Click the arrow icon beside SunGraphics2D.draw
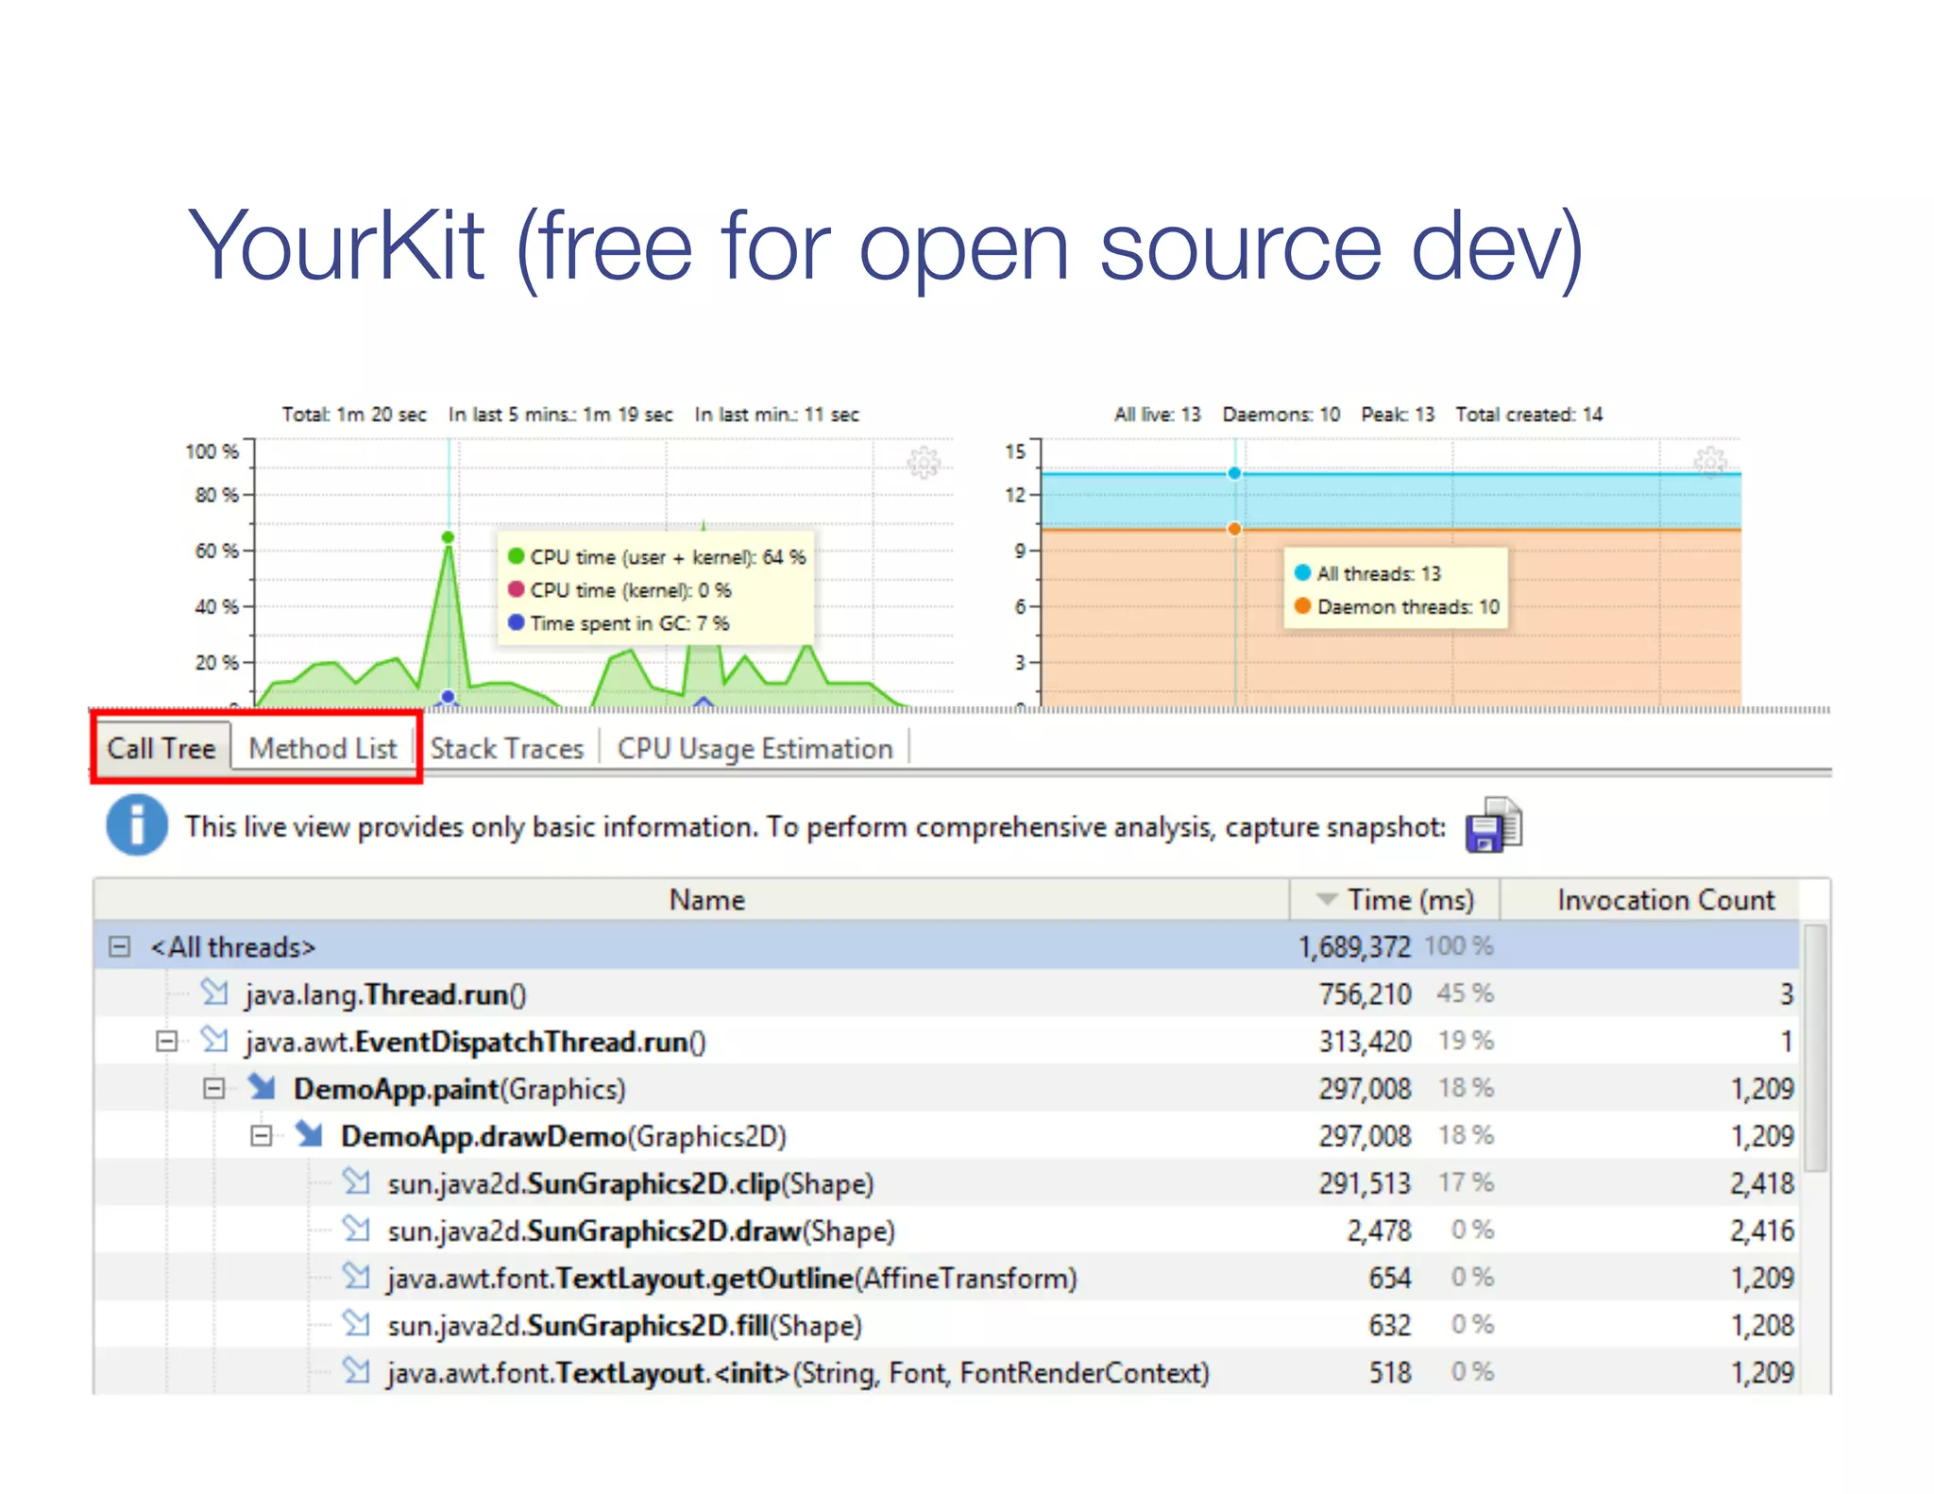1934x1494 pixels. [356, 1228]
